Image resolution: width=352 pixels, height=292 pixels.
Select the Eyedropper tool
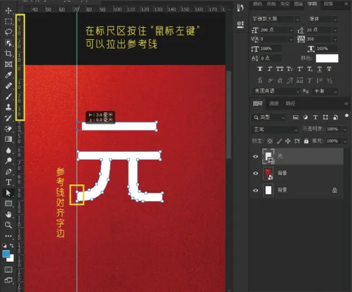[9, 75]
